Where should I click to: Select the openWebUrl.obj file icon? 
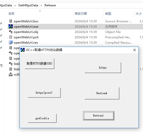[11, 32]
